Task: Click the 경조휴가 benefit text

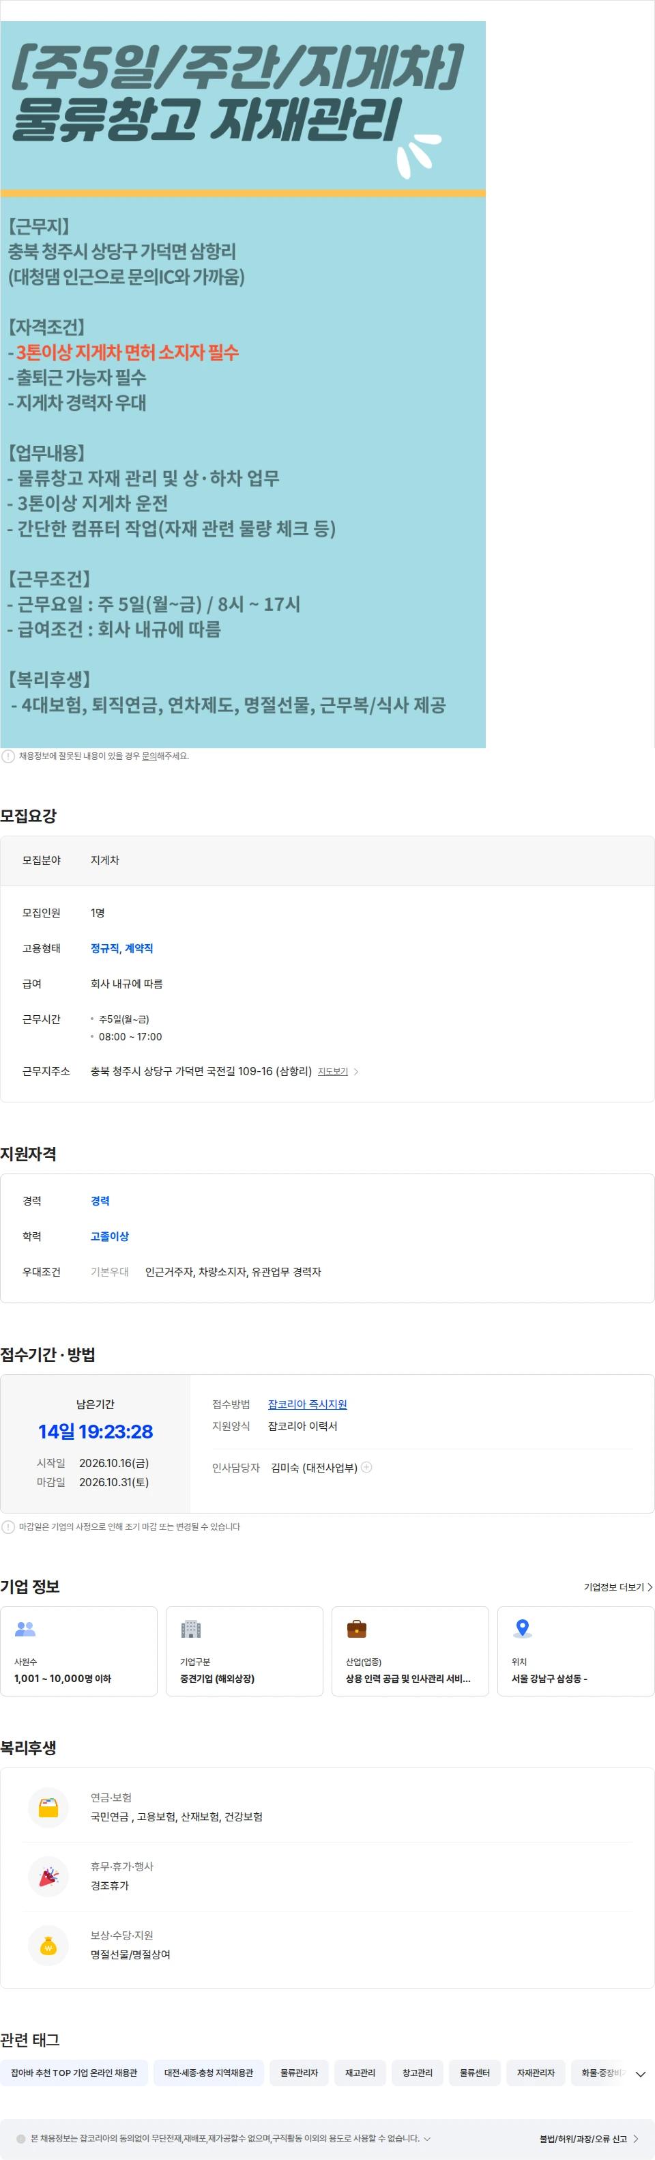Action: point(110,1885)
